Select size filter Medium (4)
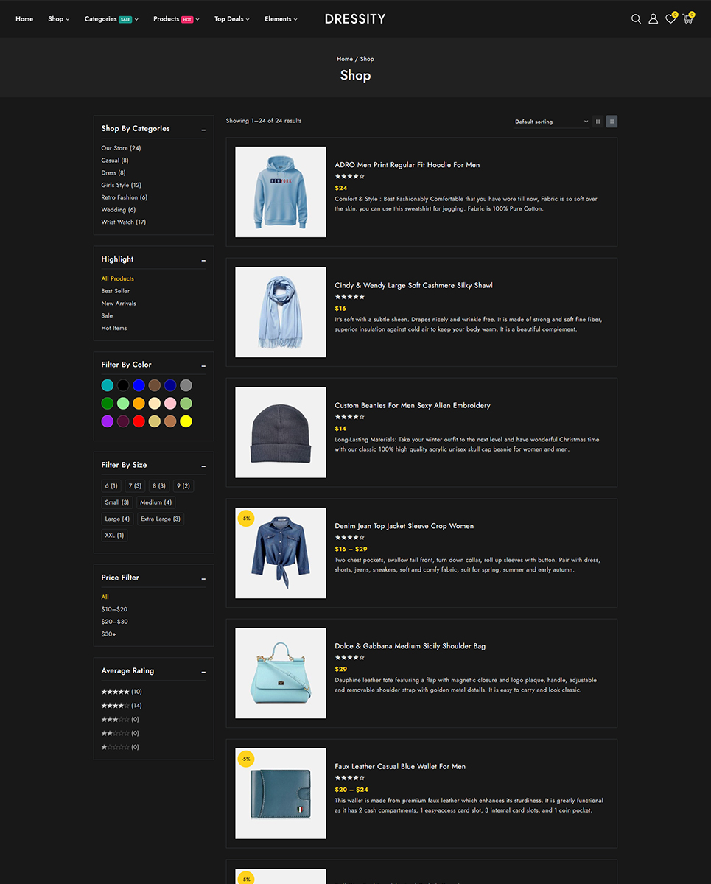This screenshot has width=711, height=884. pyautogui.click(x=155, y=502)
